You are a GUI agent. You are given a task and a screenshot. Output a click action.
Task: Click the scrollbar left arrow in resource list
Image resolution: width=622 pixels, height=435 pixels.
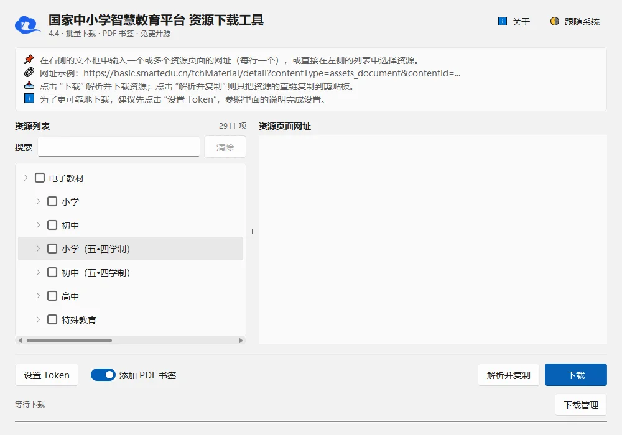click(21, 341)
